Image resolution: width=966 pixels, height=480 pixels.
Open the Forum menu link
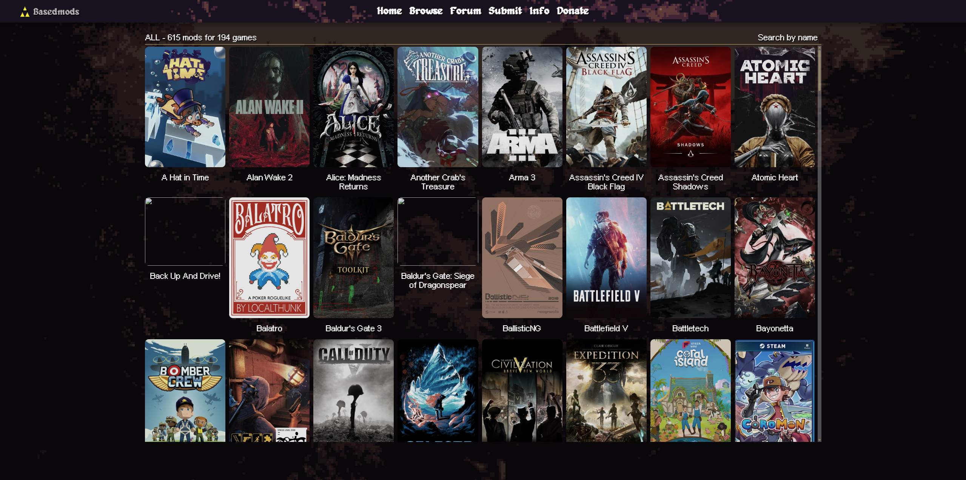click(x=465, y=11)
